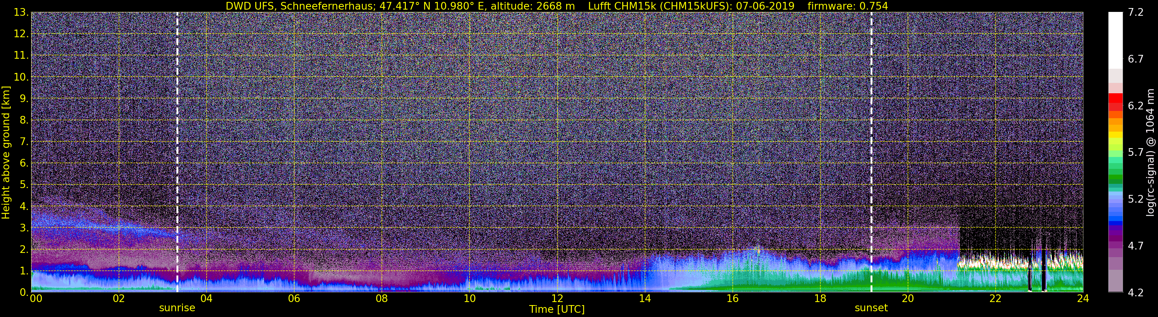This screenshot has width=1158, height=317.
Task: Click the y-axis tick label '11.'
Action: (22, 56)
